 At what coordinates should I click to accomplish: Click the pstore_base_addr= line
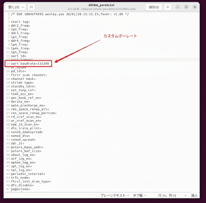coord(27,147)
